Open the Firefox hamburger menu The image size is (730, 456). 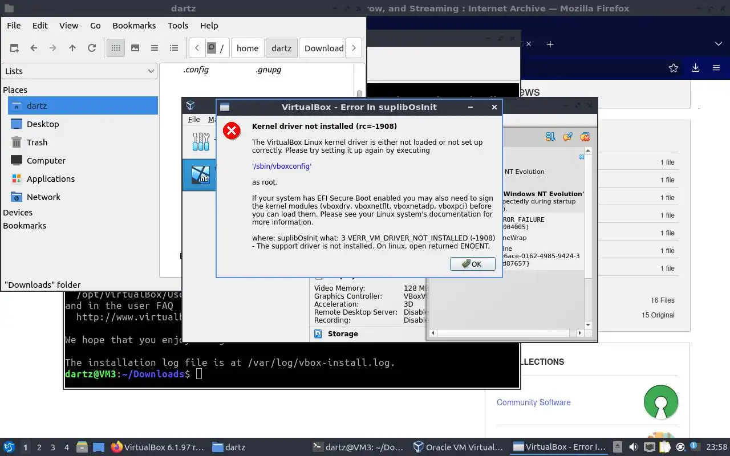tap(716, 68)
